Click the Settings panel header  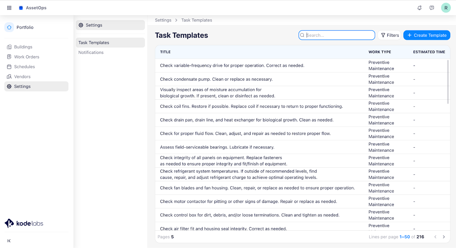pos(110,25)
